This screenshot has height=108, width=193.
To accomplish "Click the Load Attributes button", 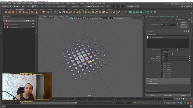I will click(168, 95).
